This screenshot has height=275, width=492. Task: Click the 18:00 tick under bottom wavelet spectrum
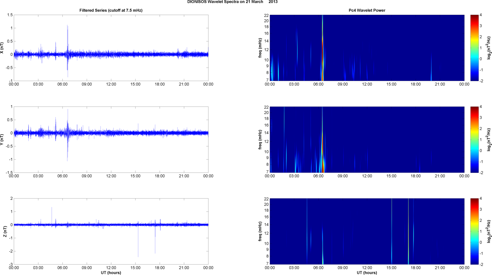coord(416,268)
